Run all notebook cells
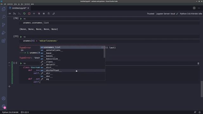 pos(10,14)
